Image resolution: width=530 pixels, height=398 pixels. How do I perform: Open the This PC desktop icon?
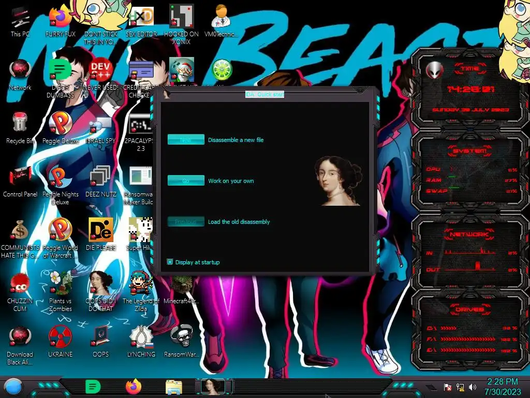tap(20, 22)
